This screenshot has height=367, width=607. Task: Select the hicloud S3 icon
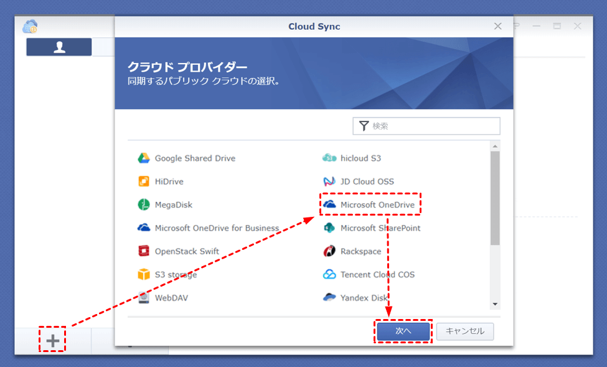pyautogui.click(x=329, y=158)
